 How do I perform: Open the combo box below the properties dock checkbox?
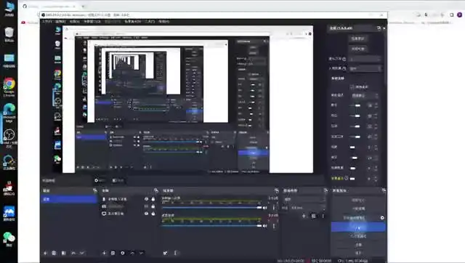(365, 95)
